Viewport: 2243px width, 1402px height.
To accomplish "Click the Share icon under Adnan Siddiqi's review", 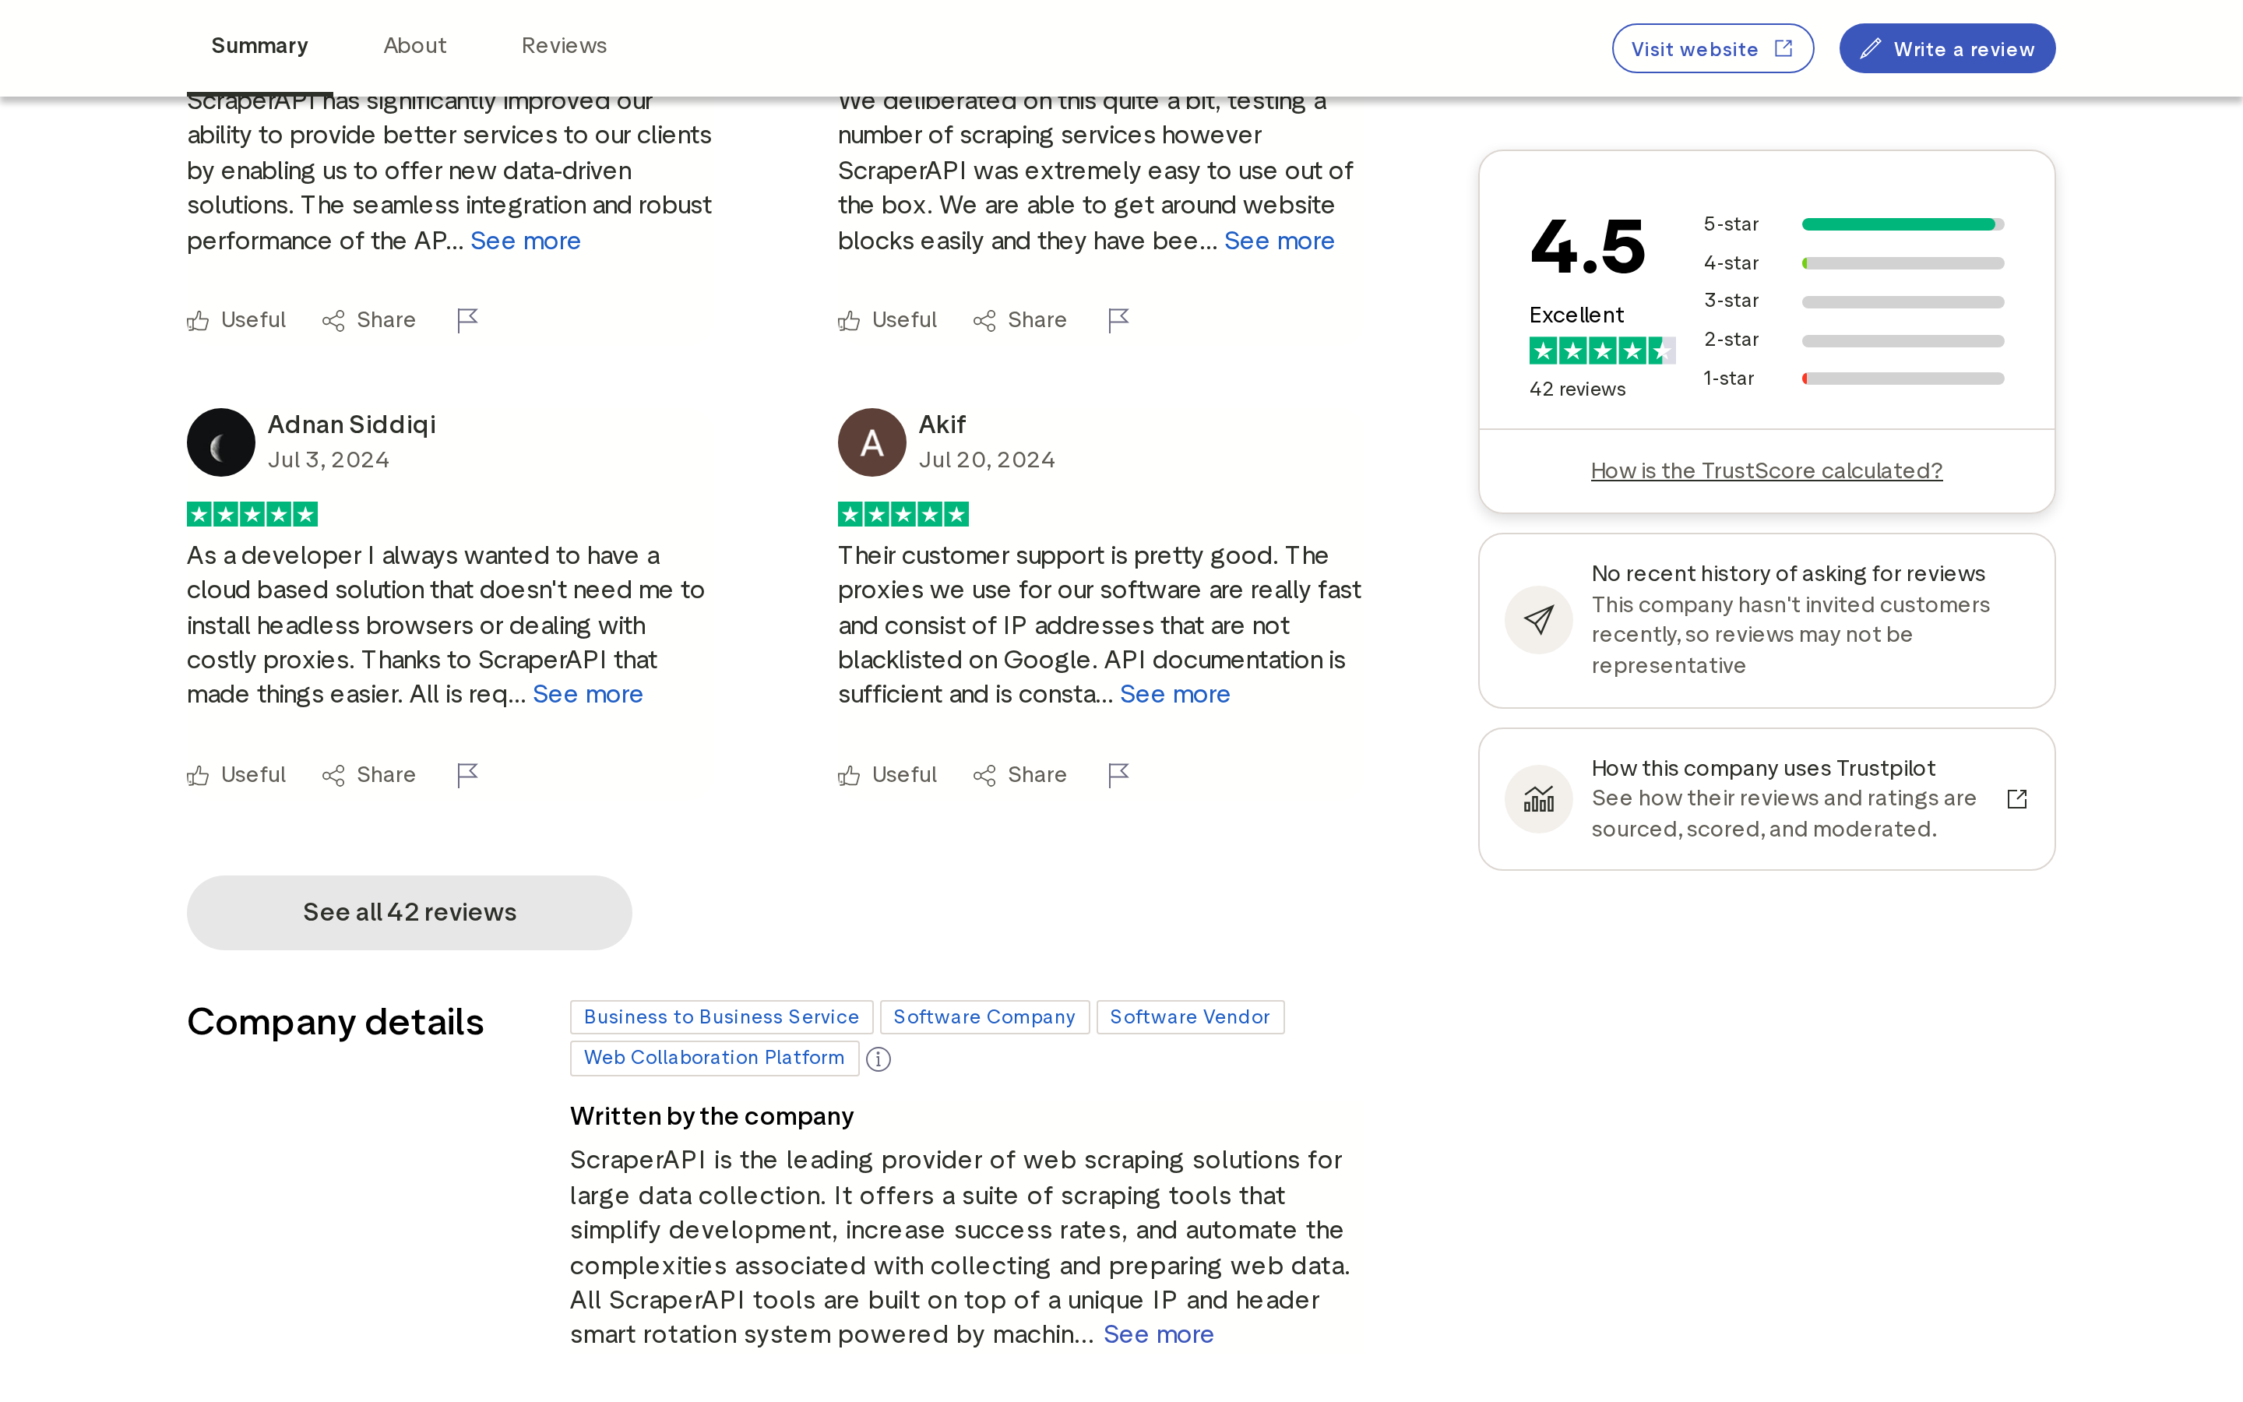I will tap(333, 775).
